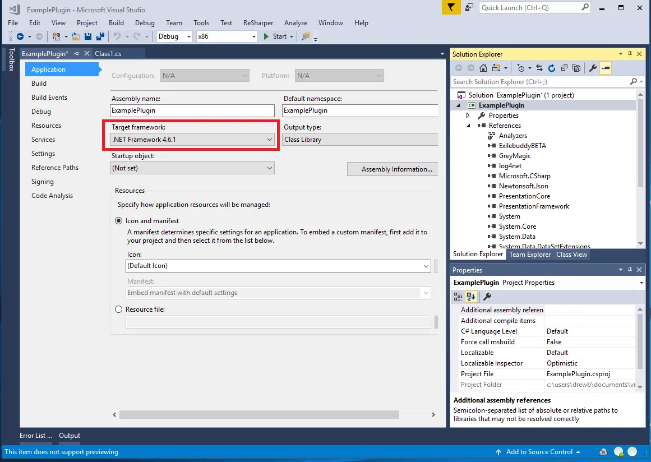Collapse the References node in Solution Explorer

pos(468,126)
